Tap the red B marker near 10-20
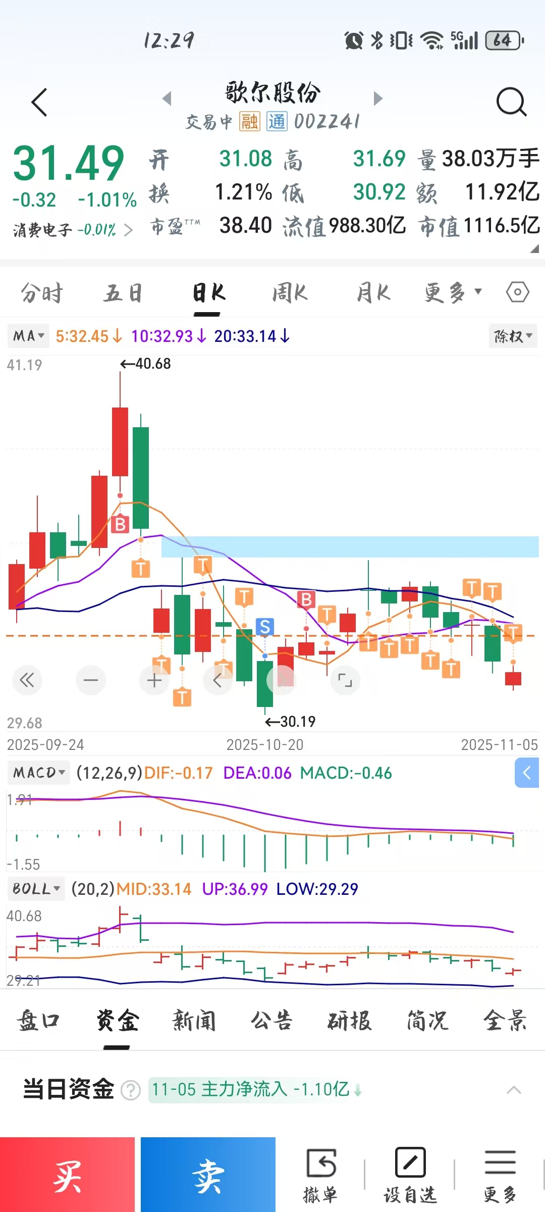Viewport: 545px width, 1212px height. pos(306,599)
